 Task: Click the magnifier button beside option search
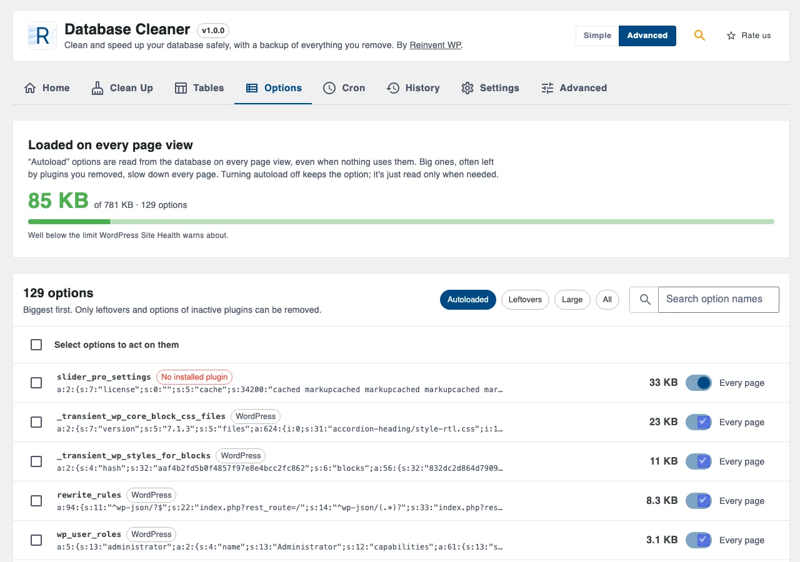click(x=644, y=300)
